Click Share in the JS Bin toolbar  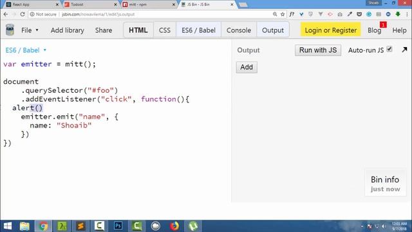tap(104, 30)
